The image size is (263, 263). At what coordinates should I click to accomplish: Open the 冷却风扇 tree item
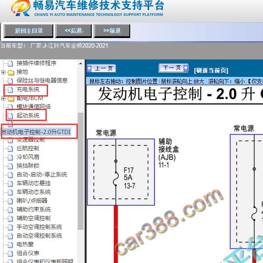[28, 157]
